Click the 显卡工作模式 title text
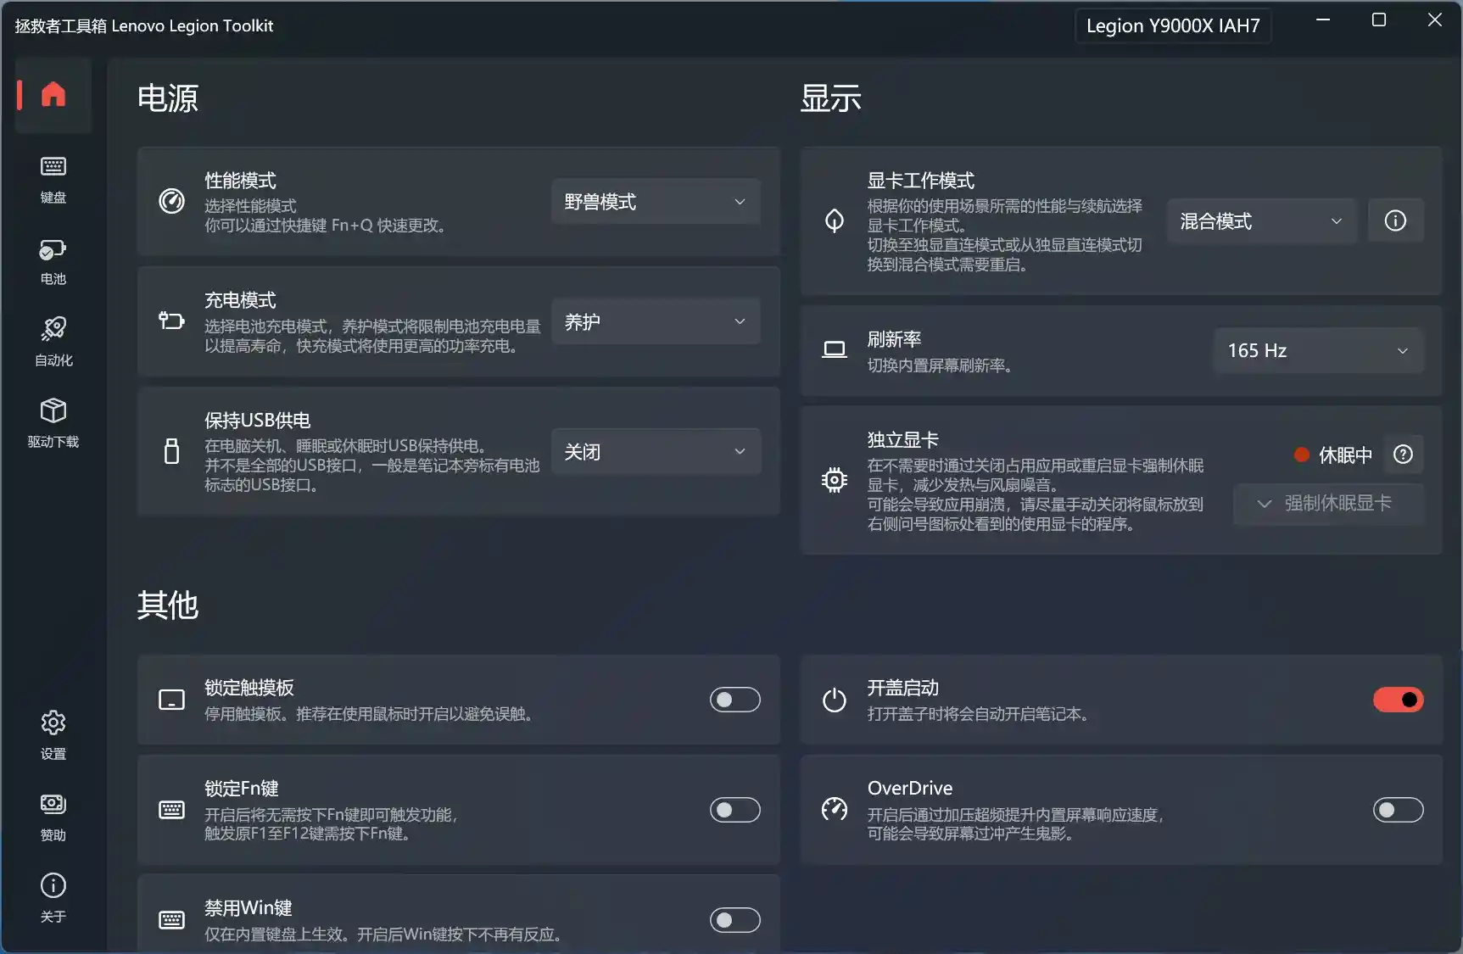 [921, 181]
